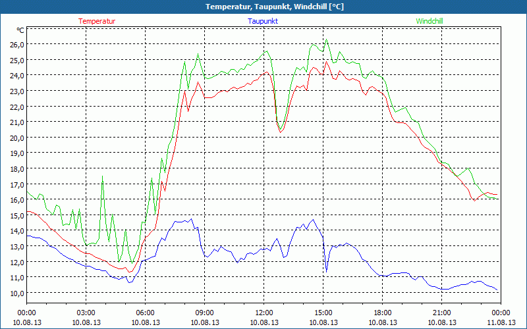The image size is (527, 329).
Task: Click the 12,0 y-axis value
Action: click(x=17, y=262)
